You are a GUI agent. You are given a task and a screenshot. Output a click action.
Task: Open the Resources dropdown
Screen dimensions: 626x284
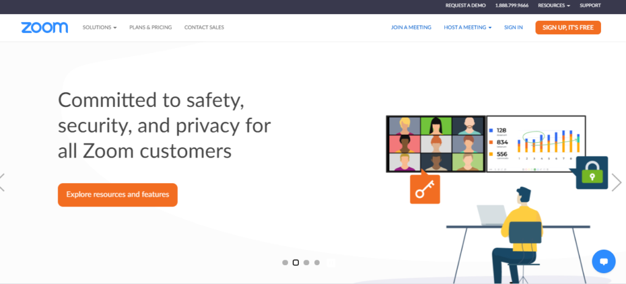[554, 5]
